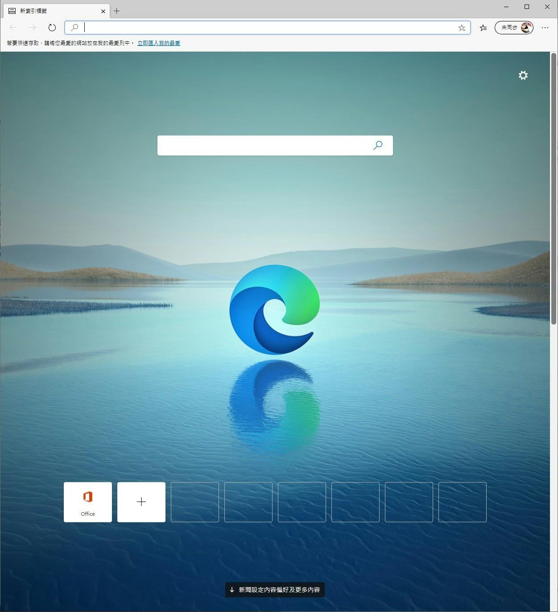Open the Office quick link tile
Image resolution: width=558 pixels, height=612 pixels.
click(88, 502)
